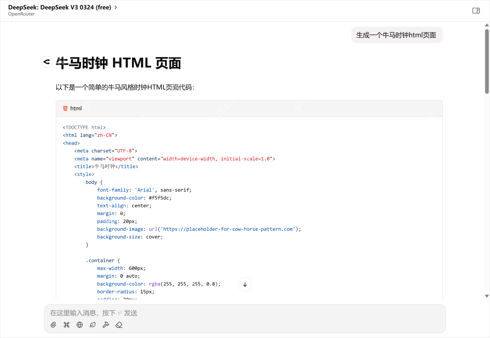The image size is (490, 338).
Task: Click the HTML5 icon in the code header
Action: click(65, 108)
